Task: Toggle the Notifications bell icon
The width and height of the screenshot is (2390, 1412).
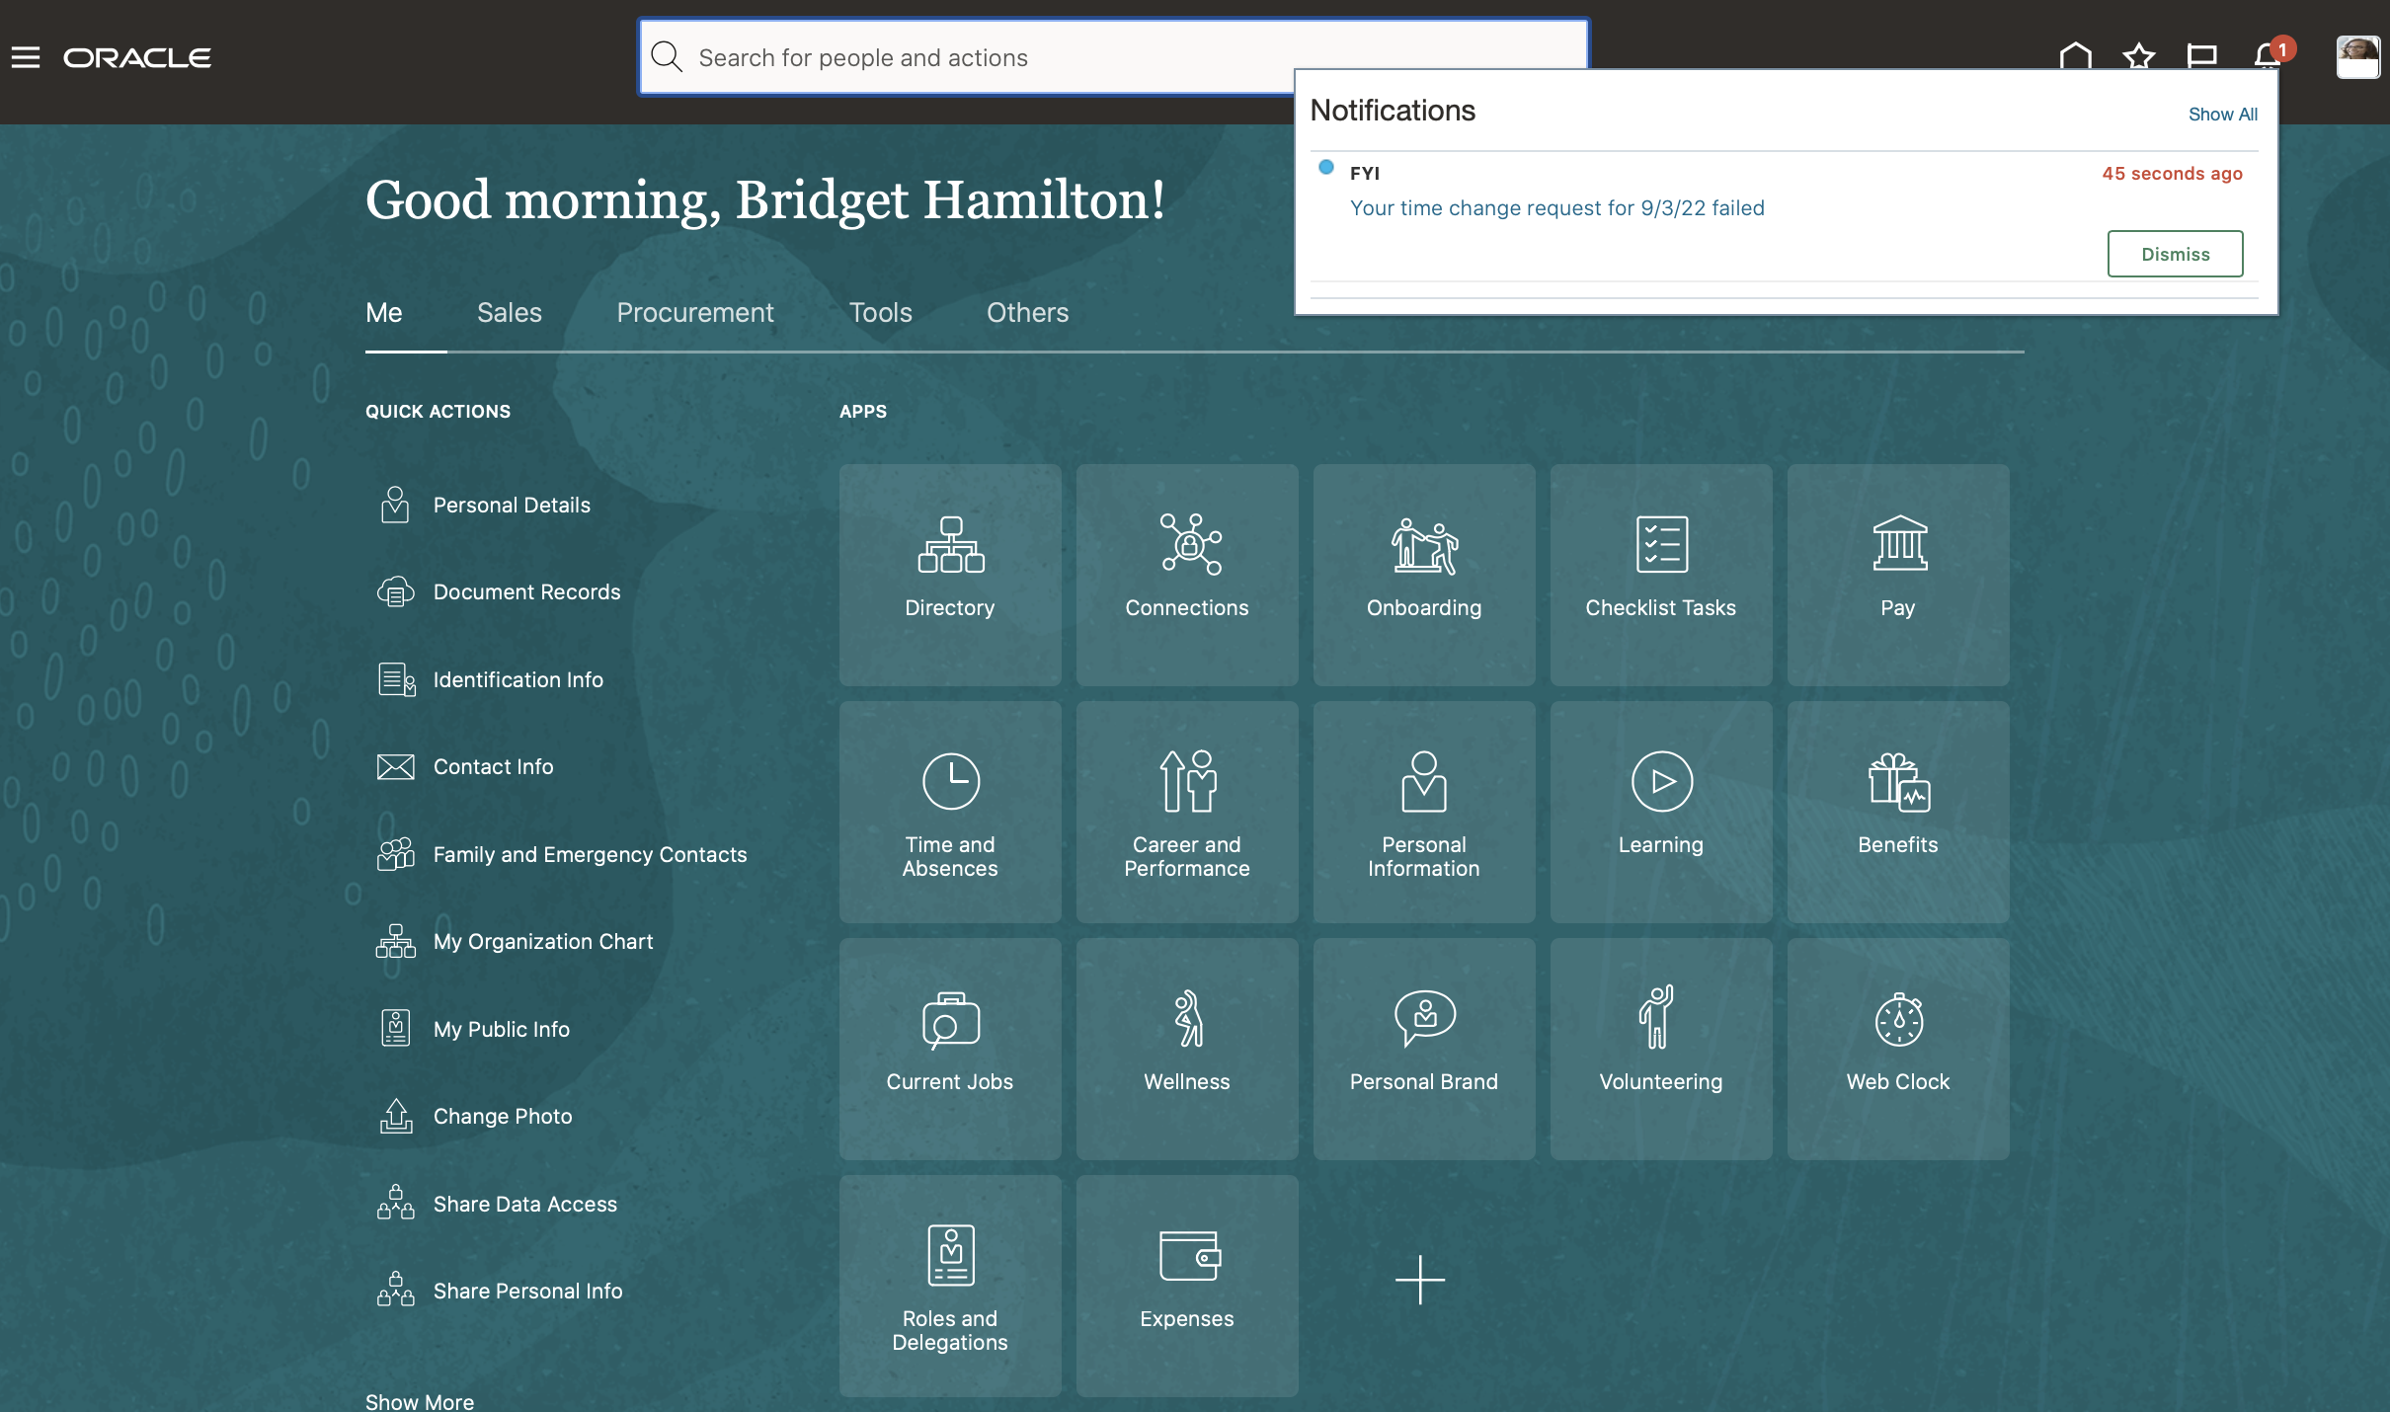Action: [x=2268, y=55]
